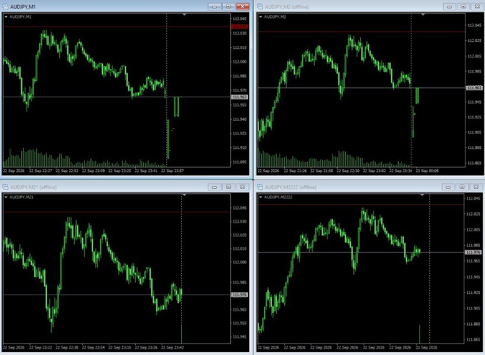This screenshot has width=485, height=355.
Task: Click the 111.865 price level in M2222 chart
Action: tap(473, 340)
